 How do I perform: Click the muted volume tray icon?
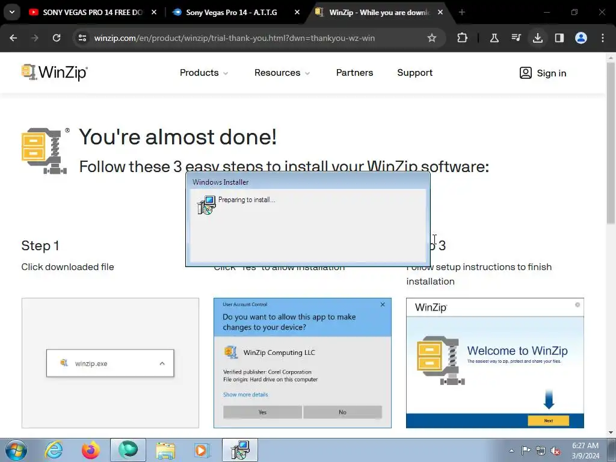tap(555, 451)
